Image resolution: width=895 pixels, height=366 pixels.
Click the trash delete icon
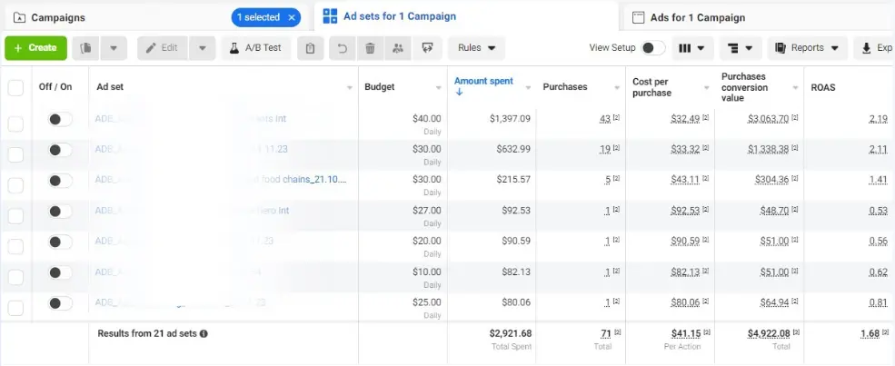pos(370,48)
